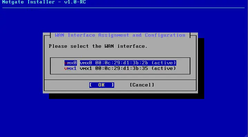Confirm selection with the OK button
This screenshot has height=137, width=248.
pyautogui.click(x=101, y=85)
